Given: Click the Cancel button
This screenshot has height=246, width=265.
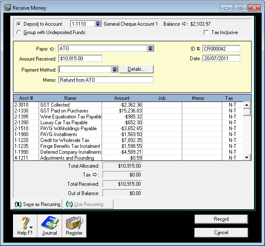Looking at the screenshot, I should pos(221,233).
